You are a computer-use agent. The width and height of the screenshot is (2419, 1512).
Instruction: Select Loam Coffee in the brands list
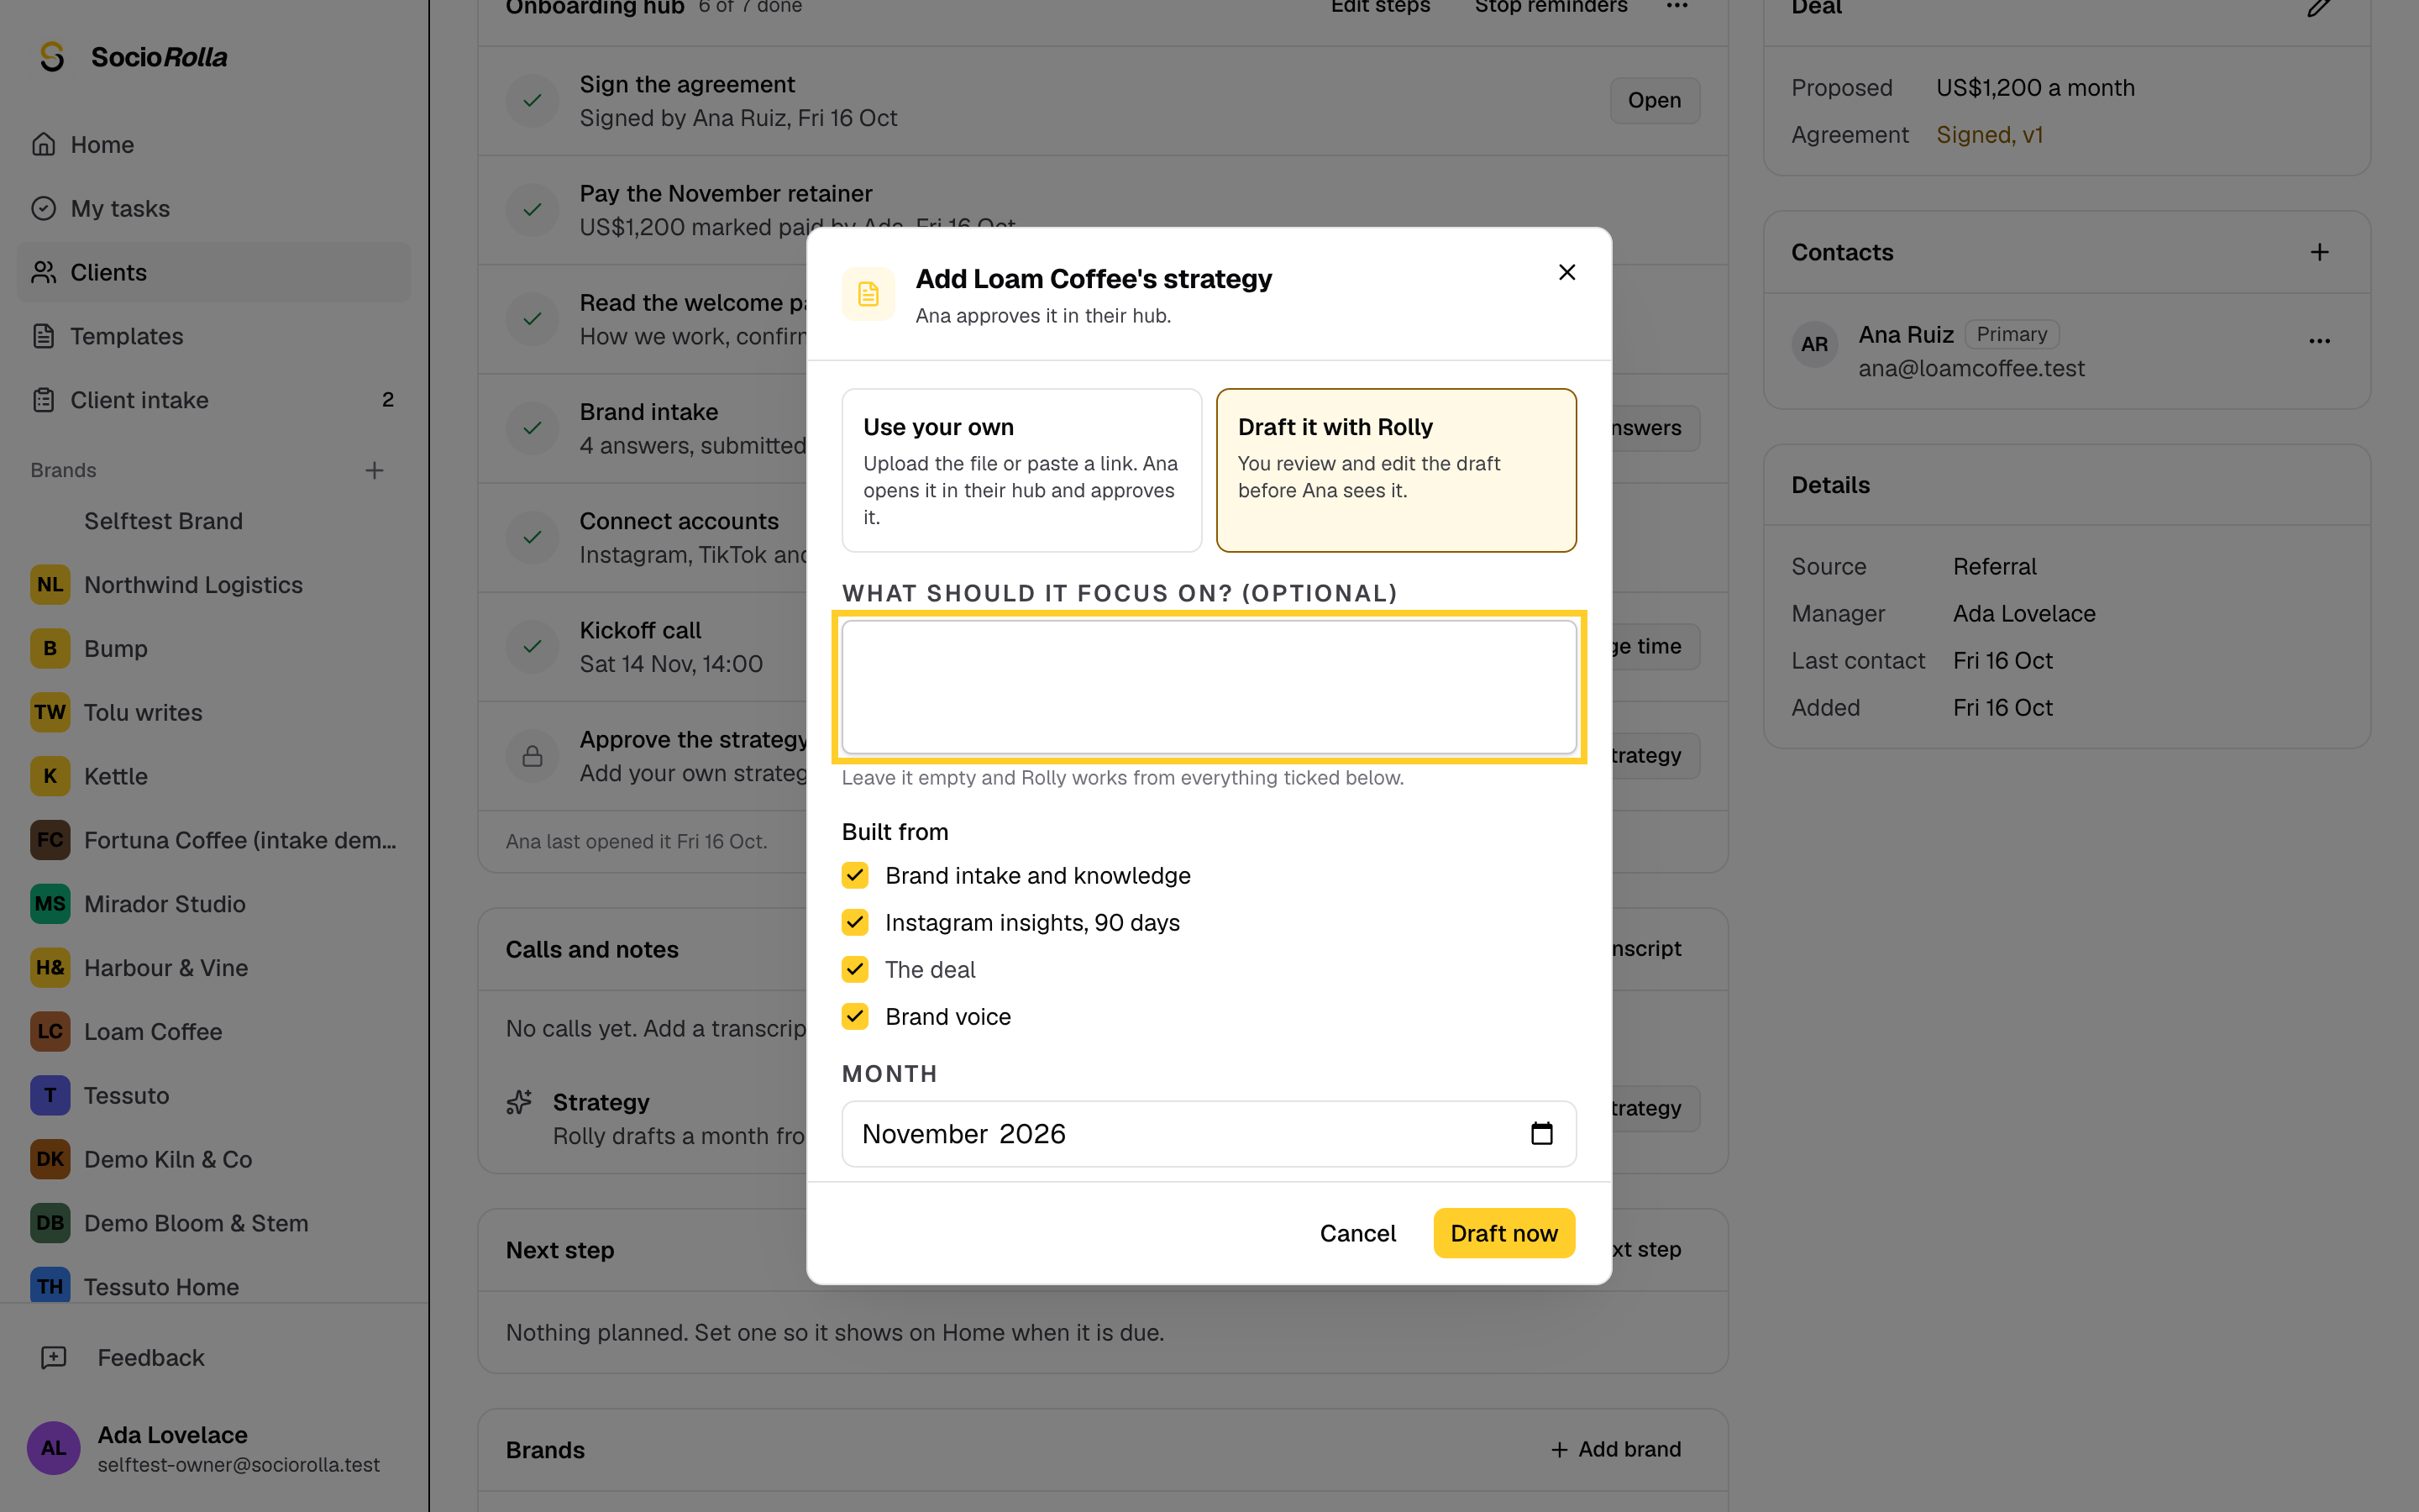pyautogui.click(x=214, y=1031)
